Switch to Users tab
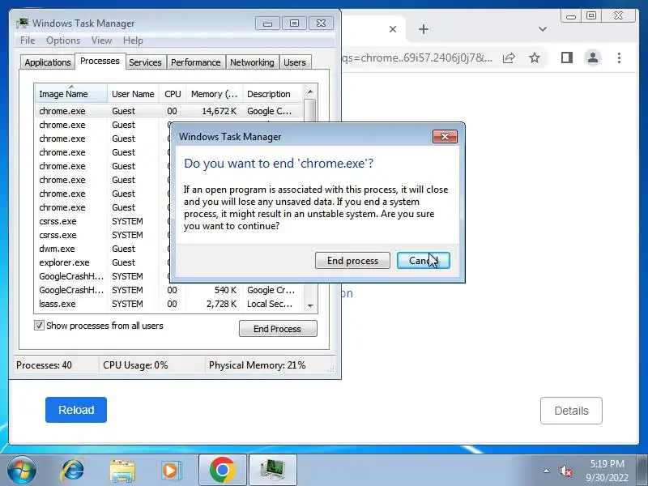The height and width of the screenshot is (486, 648). pyautogui.click(x=295, y=62)
